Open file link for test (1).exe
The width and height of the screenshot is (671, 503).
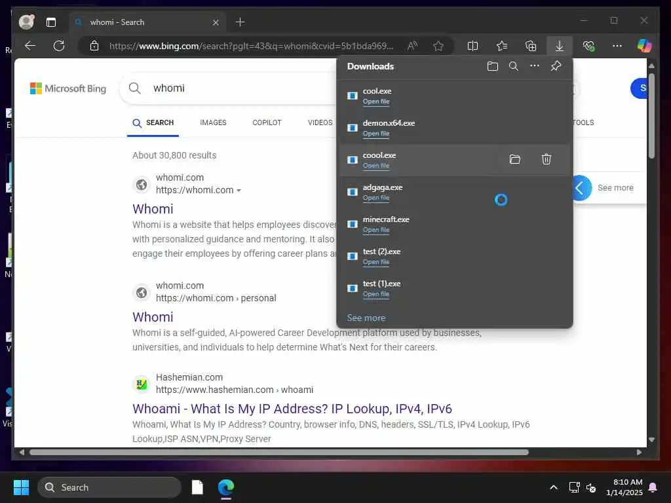click(x=376, y=294)
